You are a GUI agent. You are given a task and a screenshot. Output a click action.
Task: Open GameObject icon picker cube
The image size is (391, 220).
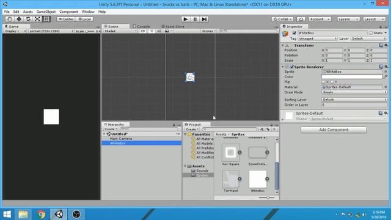coord(285,34)
